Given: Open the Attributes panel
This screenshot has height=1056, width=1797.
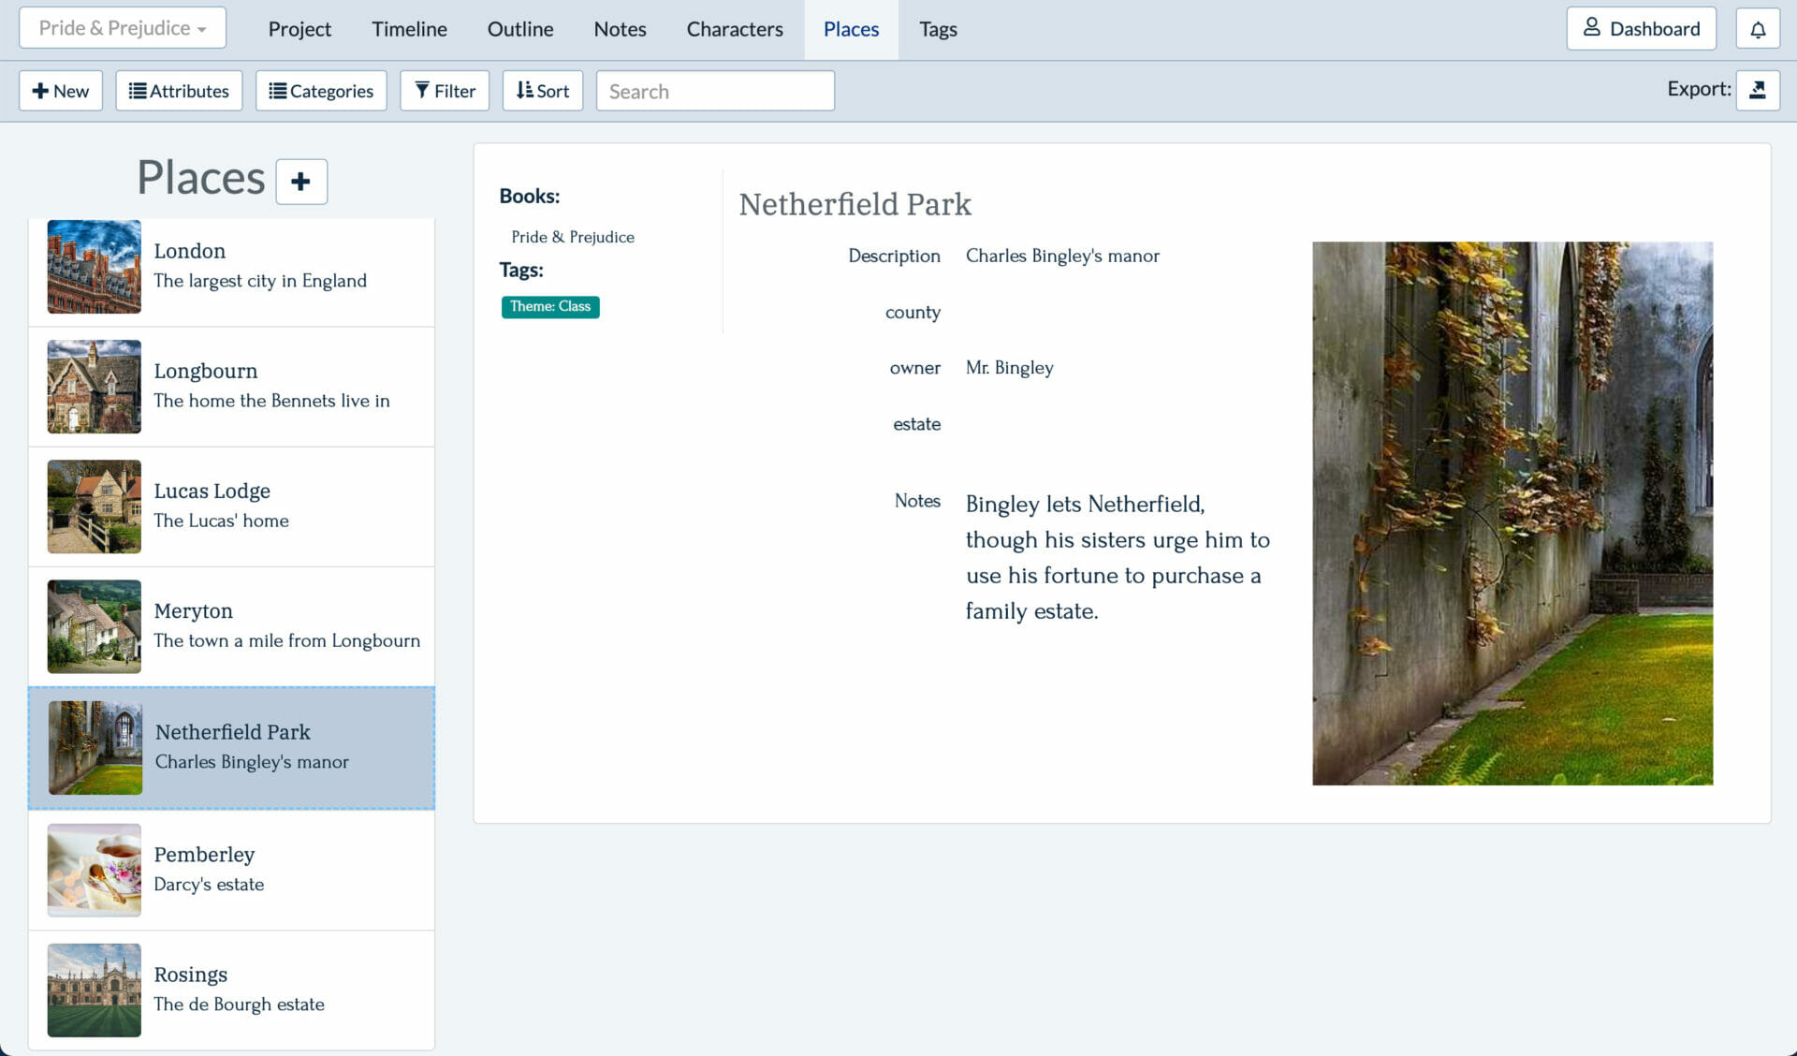Looking at the screenshot, I should (x=178, y=90).
